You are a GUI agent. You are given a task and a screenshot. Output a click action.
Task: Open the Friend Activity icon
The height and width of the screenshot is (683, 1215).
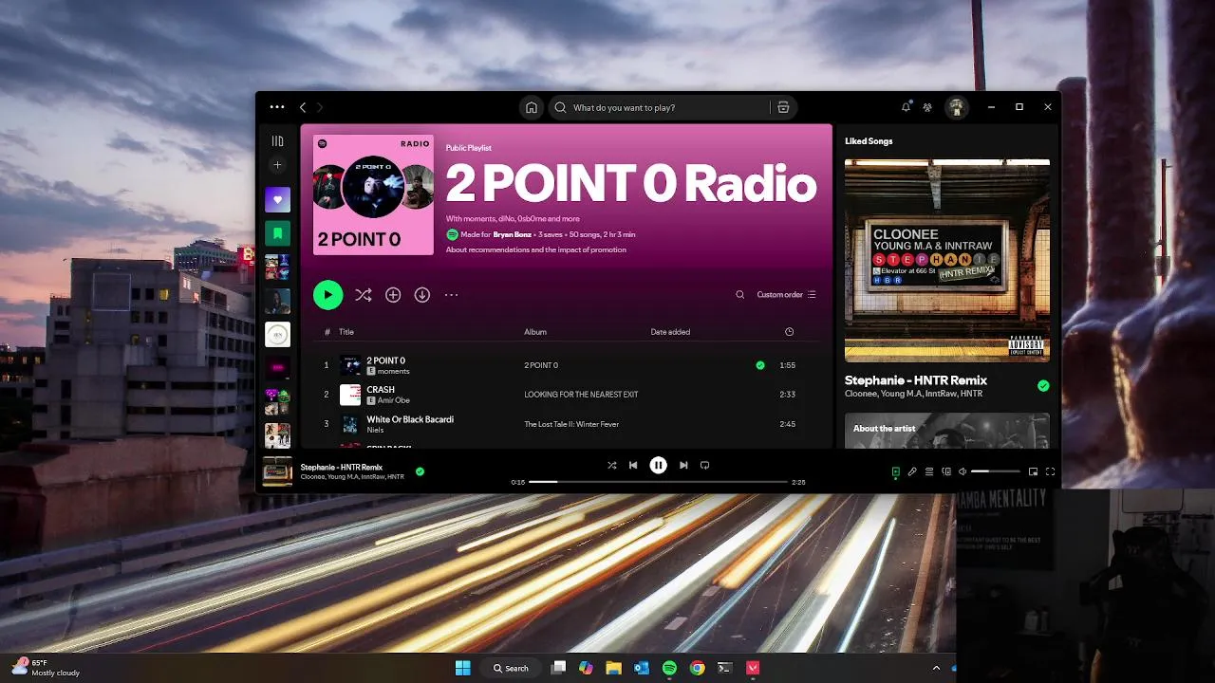pyautogui.click(x=927, y=107)
